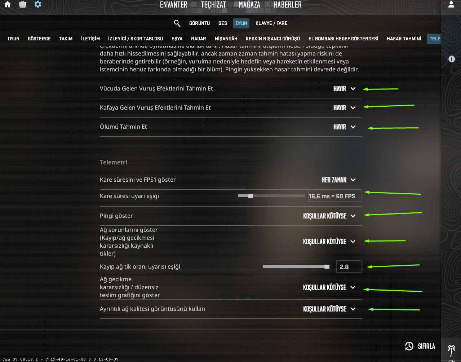Change the Kare süresini ve FPS'i göster dropdown

[338, 180]
